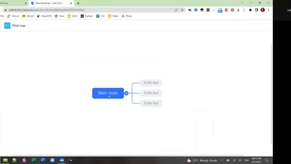Toggle the browser side panel icon
This screenshot has height=164, width=291.
pyautogui.click(x=256, y=10)
